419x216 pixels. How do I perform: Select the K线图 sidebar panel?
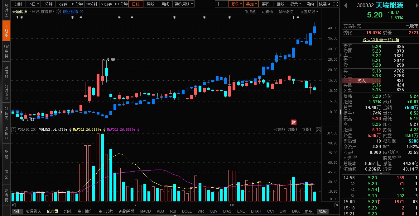6,31
